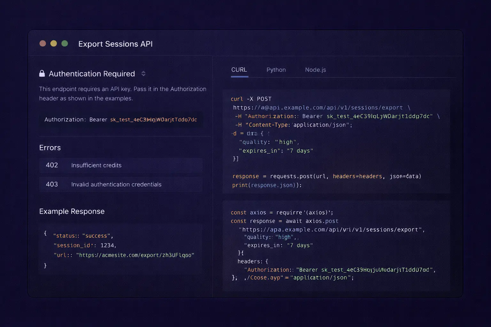
Task: Expand the Example Response section
Action: point(72,211)
